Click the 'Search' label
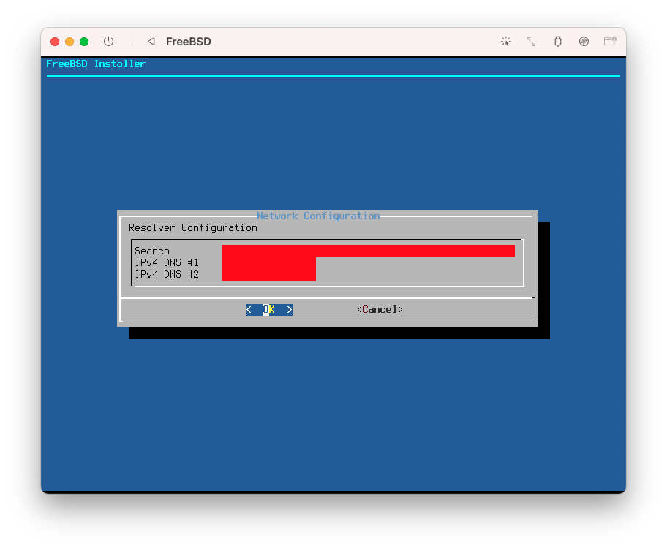 point(152,251)
